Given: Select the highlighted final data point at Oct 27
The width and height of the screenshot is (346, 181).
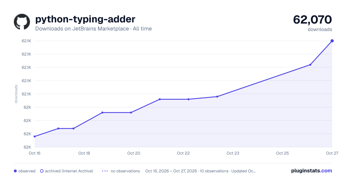Looking at the screenshot, I should coord(332,41).
